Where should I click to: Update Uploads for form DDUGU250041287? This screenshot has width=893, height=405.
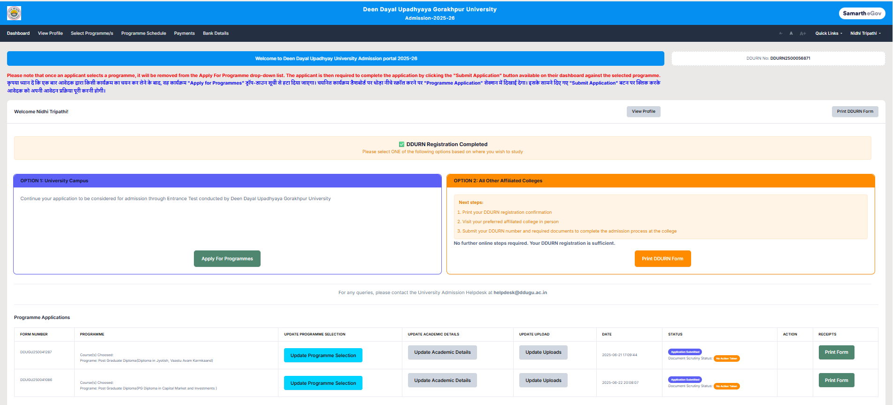click(x=543, y=352)
